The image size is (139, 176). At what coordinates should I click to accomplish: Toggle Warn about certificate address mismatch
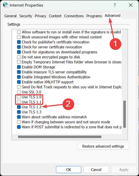tap(19, 117)
